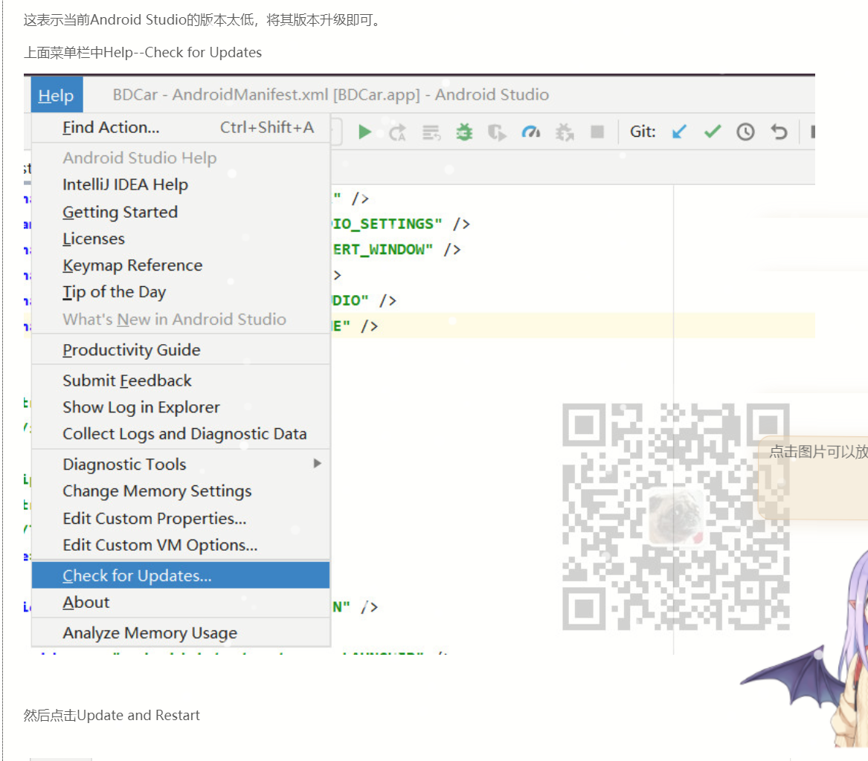Click the 点击图片可以放 tooltip bubble
Screen dimensions: 868x761
tap(813, 478)
